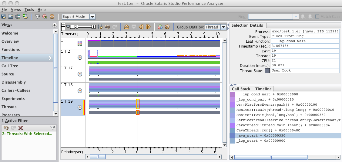342x162 pixels.
Task: Click the zoom slider handle
Action: tap(77, 27)
